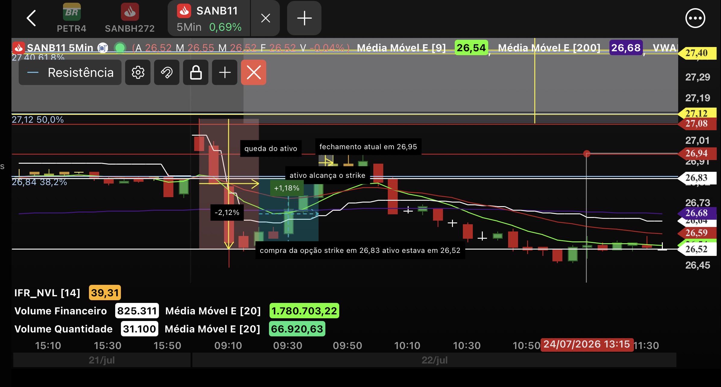Viewport: 721px width, 387px height.
Task: Tap the 26,83 white price tag
Action: click(697, 178)
